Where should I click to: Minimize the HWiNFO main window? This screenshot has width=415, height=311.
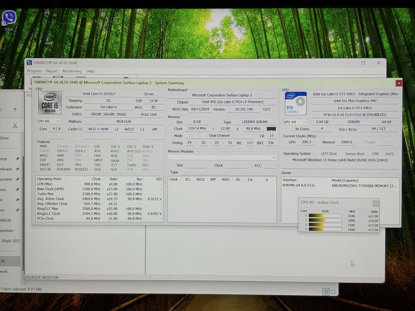348,63
